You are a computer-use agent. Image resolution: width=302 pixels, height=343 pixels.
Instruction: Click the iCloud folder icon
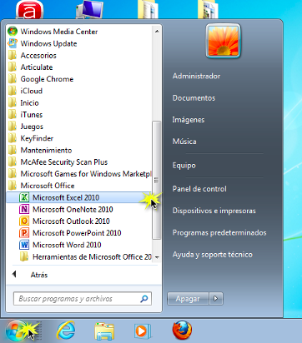tap(13, 91)
